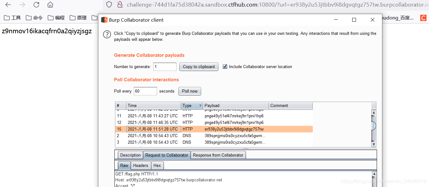
Task: Go back in the browser
Action: pyautogui.click(x=8, y=5)
